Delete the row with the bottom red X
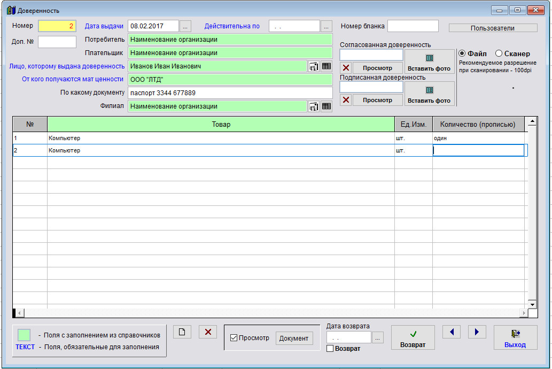This screenshot has width=552, height=369. click(x=208, y=332)
